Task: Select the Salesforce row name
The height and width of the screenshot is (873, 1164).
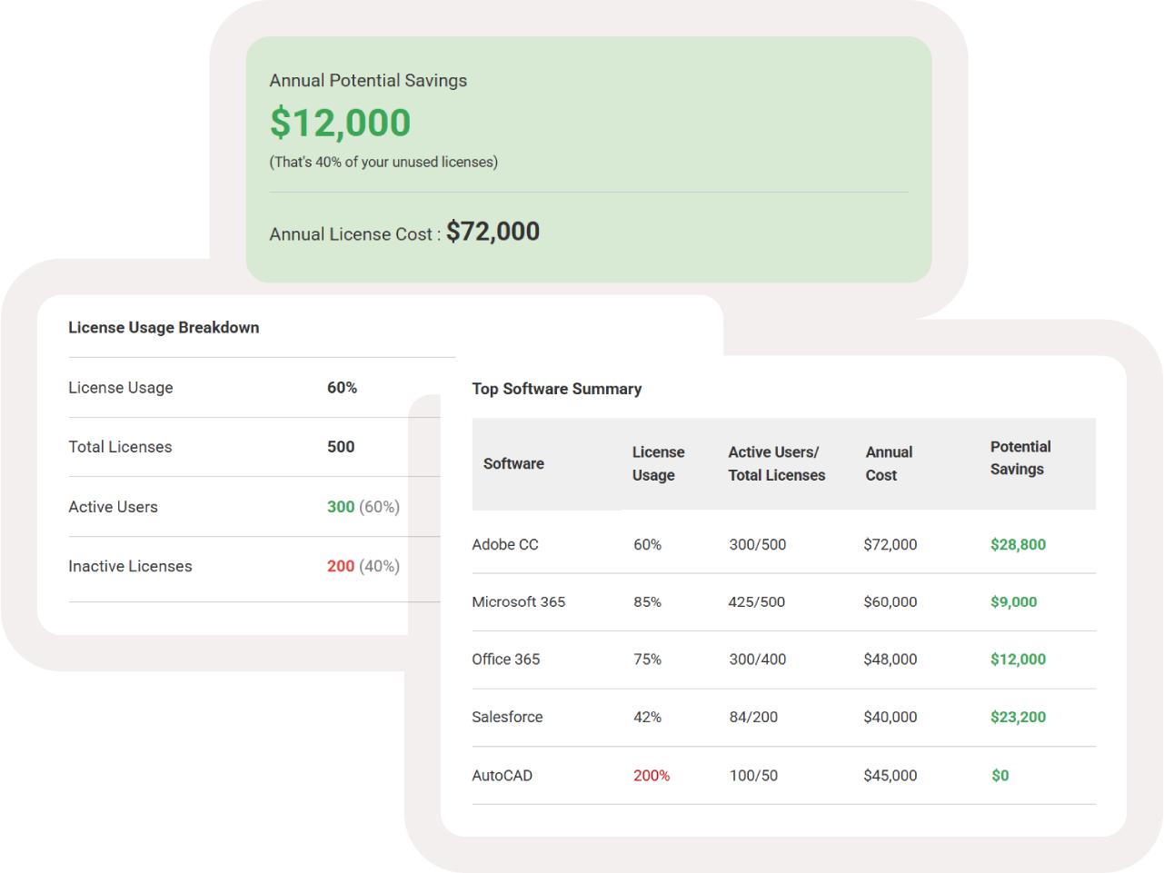Action: [507, 718]
